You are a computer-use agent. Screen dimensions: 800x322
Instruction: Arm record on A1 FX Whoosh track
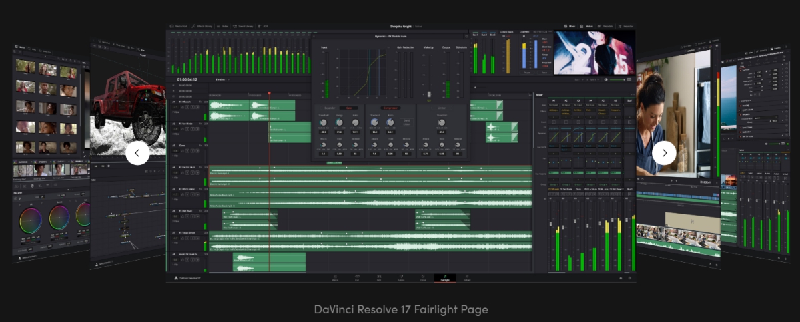pos(187,107)
